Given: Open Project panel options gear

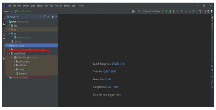Looking at the screenshot, I should pyautogui.click(x=53, y=17).
